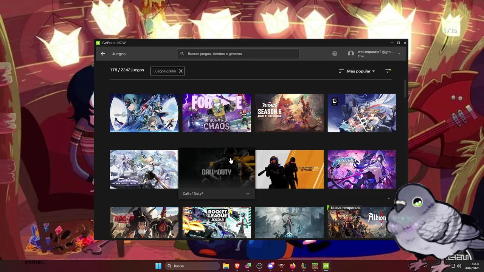
Task: Click the GeForce NOW logo in title bar
Action: pos(98,43)
